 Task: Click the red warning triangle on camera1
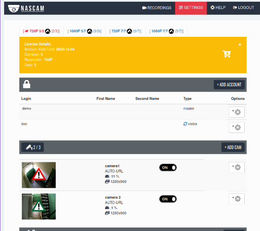click(39, 174)
